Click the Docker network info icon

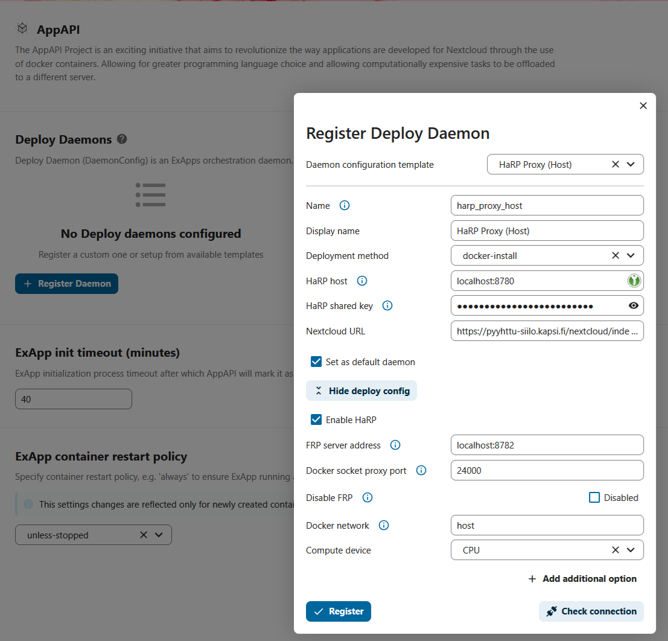point(383,525)
